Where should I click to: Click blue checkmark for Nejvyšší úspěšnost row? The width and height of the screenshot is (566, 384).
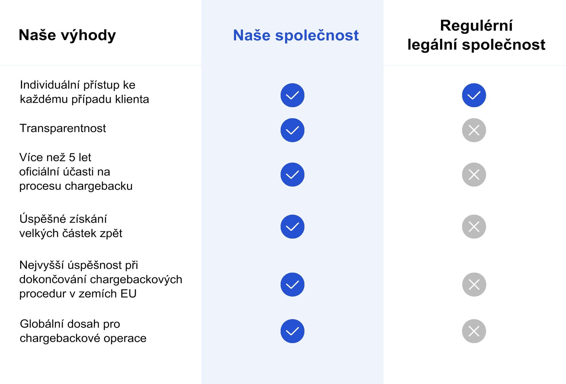click(292, 285)
